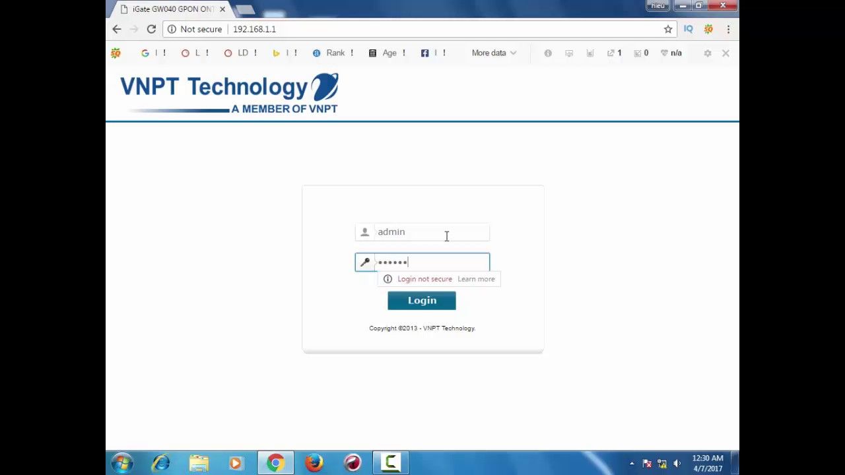Open the red swirl app in the taskbar
The image size is (845, 475).
(x=353, y=463)
